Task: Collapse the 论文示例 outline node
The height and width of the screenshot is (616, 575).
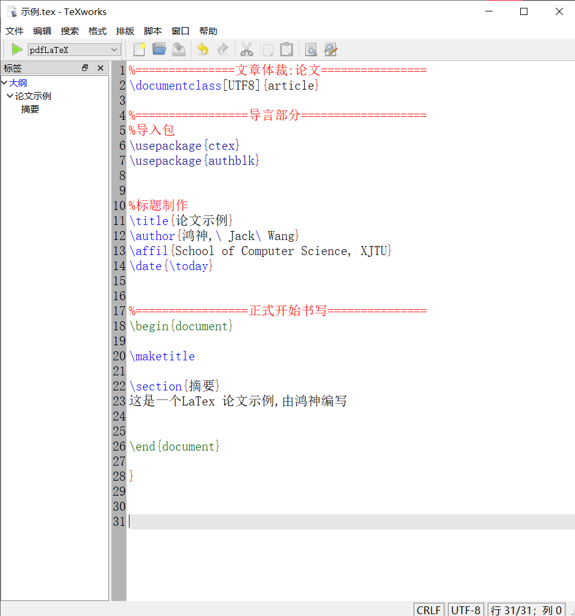Action: pos(10,96)
